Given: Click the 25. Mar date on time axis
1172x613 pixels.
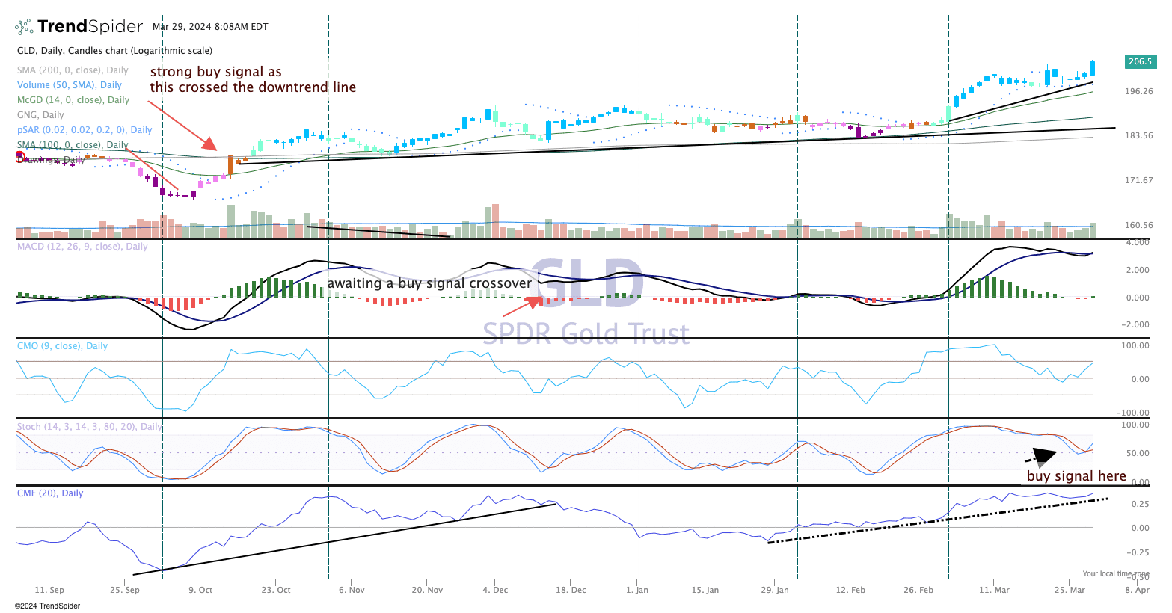Looking at the screenshot, I should tap(1070, 590).
